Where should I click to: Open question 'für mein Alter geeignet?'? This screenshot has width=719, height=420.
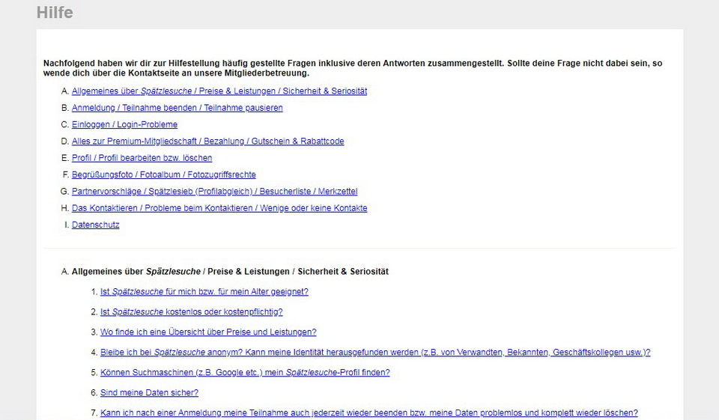204,292
